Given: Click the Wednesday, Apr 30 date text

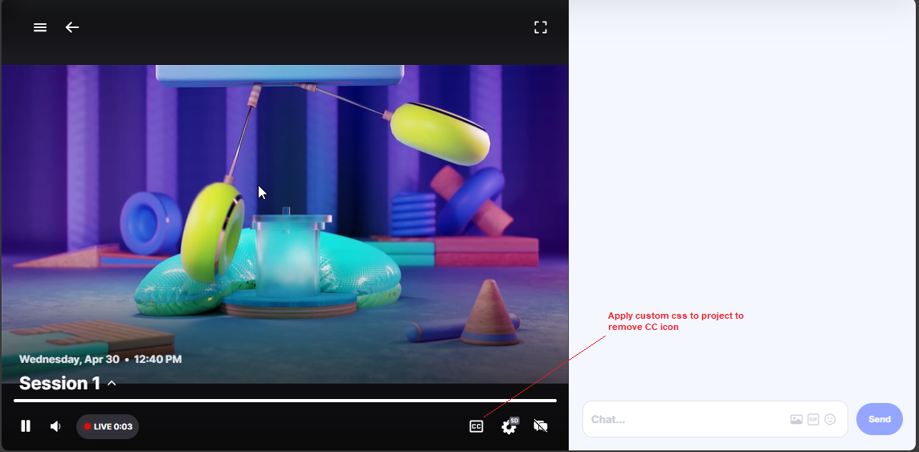Looking at the screenshot, I should [69, 359].
